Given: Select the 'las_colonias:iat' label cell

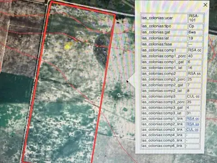Looking at the screenshot, I should coord(164,38).
